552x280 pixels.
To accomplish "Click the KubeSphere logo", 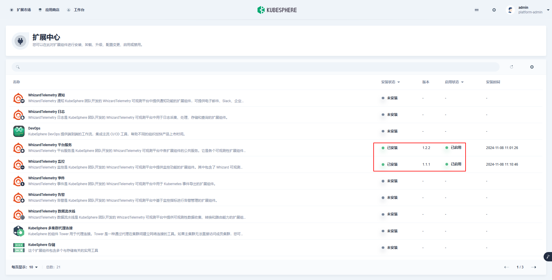I will click(x=277, y=10).
